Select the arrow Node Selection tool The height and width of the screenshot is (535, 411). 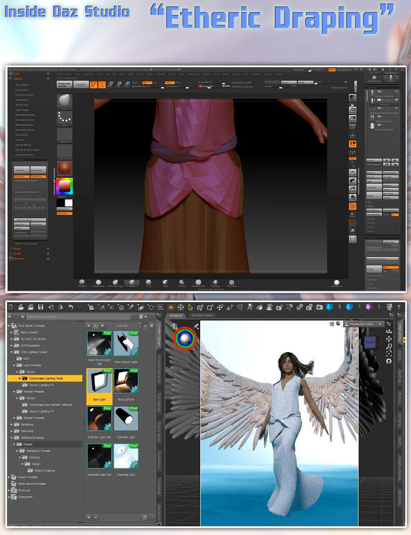(190, 307)
